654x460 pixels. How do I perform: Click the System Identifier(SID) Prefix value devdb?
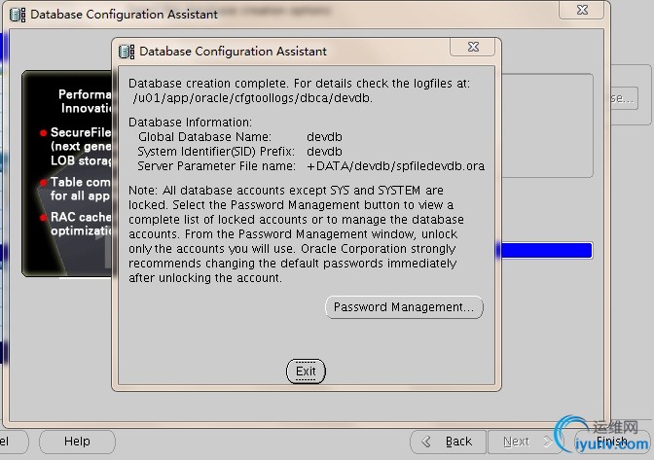click(x=324, y=152)
